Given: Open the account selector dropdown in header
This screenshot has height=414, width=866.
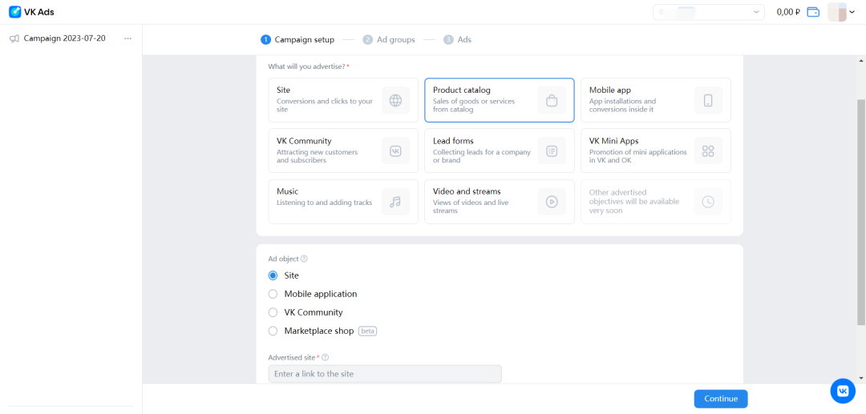Looking at the screenshot, I should pos(709,12).
